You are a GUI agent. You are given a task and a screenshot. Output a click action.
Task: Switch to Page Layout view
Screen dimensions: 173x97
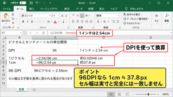[x=119, y=94]
